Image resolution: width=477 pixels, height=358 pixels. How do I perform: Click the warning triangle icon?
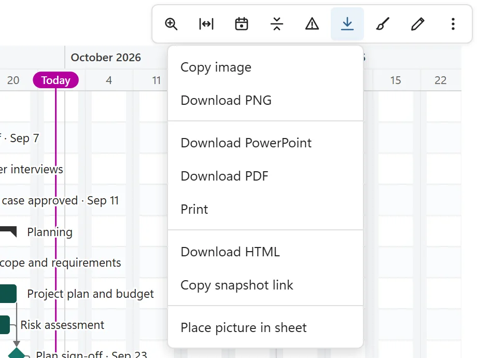(312, 24)
